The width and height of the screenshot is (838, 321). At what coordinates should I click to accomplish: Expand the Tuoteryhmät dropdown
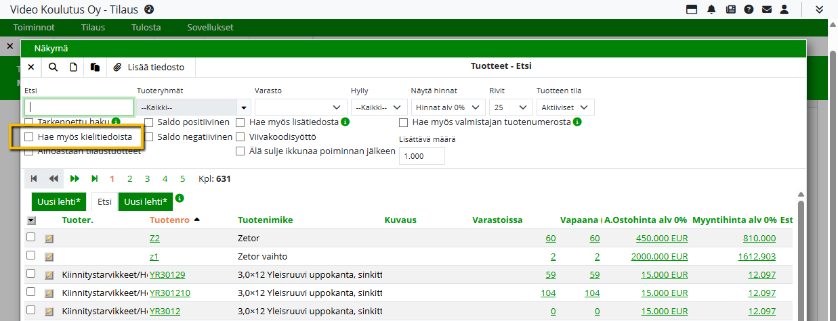243,107
